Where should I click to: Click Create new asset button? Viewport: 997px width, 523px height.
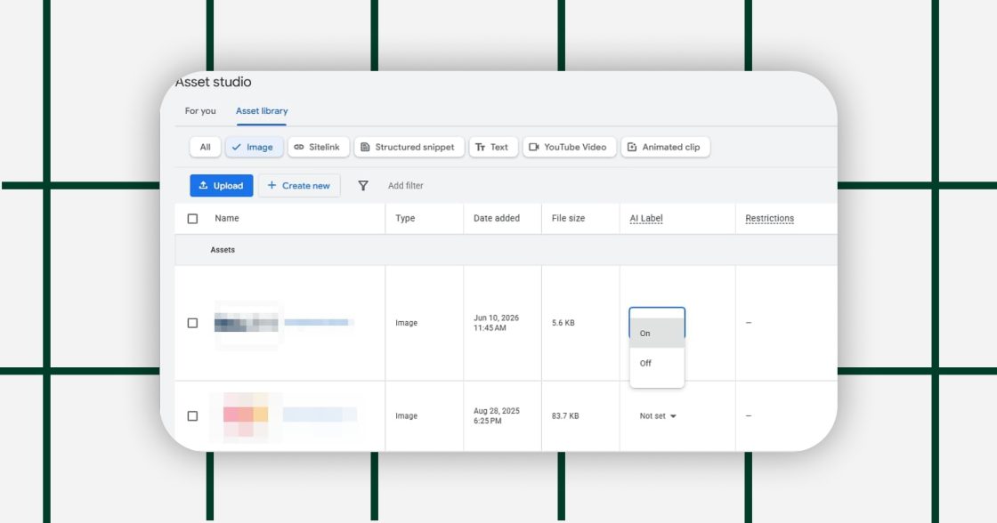coord(299,186)
